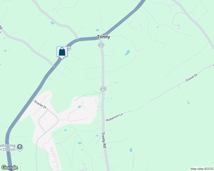
Task: Click the Trinity town label
Action: point(104,37)
